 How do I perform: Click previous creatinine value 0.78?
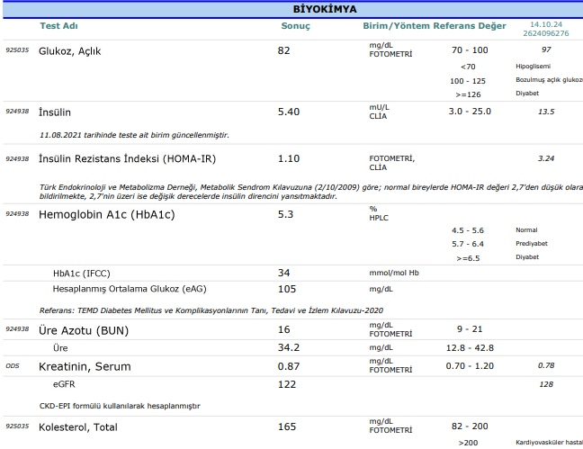[546, 365]
